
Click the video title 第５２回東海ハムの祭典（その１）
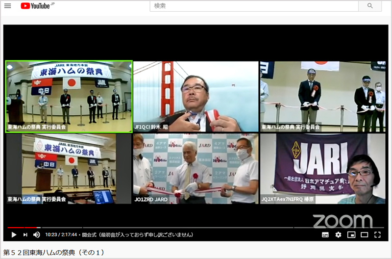coord(53,252)
